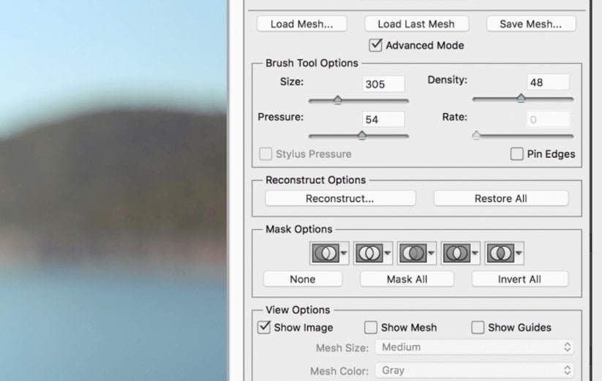602x381 pixels.
Task: Click the Subtract from Selection mask icon
Action: click(413, 253)
